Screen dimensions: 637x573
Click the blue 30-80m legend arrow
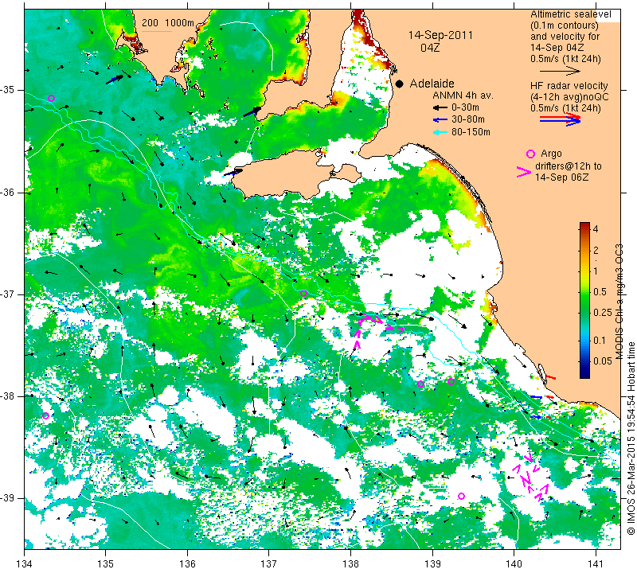(x=440, y=120)
